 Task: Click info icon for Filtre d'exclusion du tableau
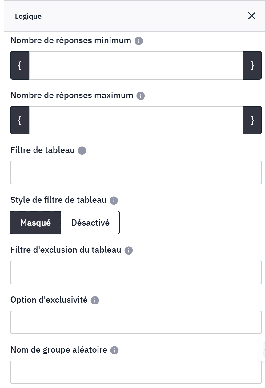click(128, 251)
